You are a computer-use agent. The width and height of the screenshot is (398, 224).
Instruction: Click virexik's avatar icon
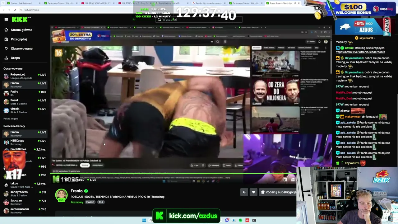pos(6,110)
